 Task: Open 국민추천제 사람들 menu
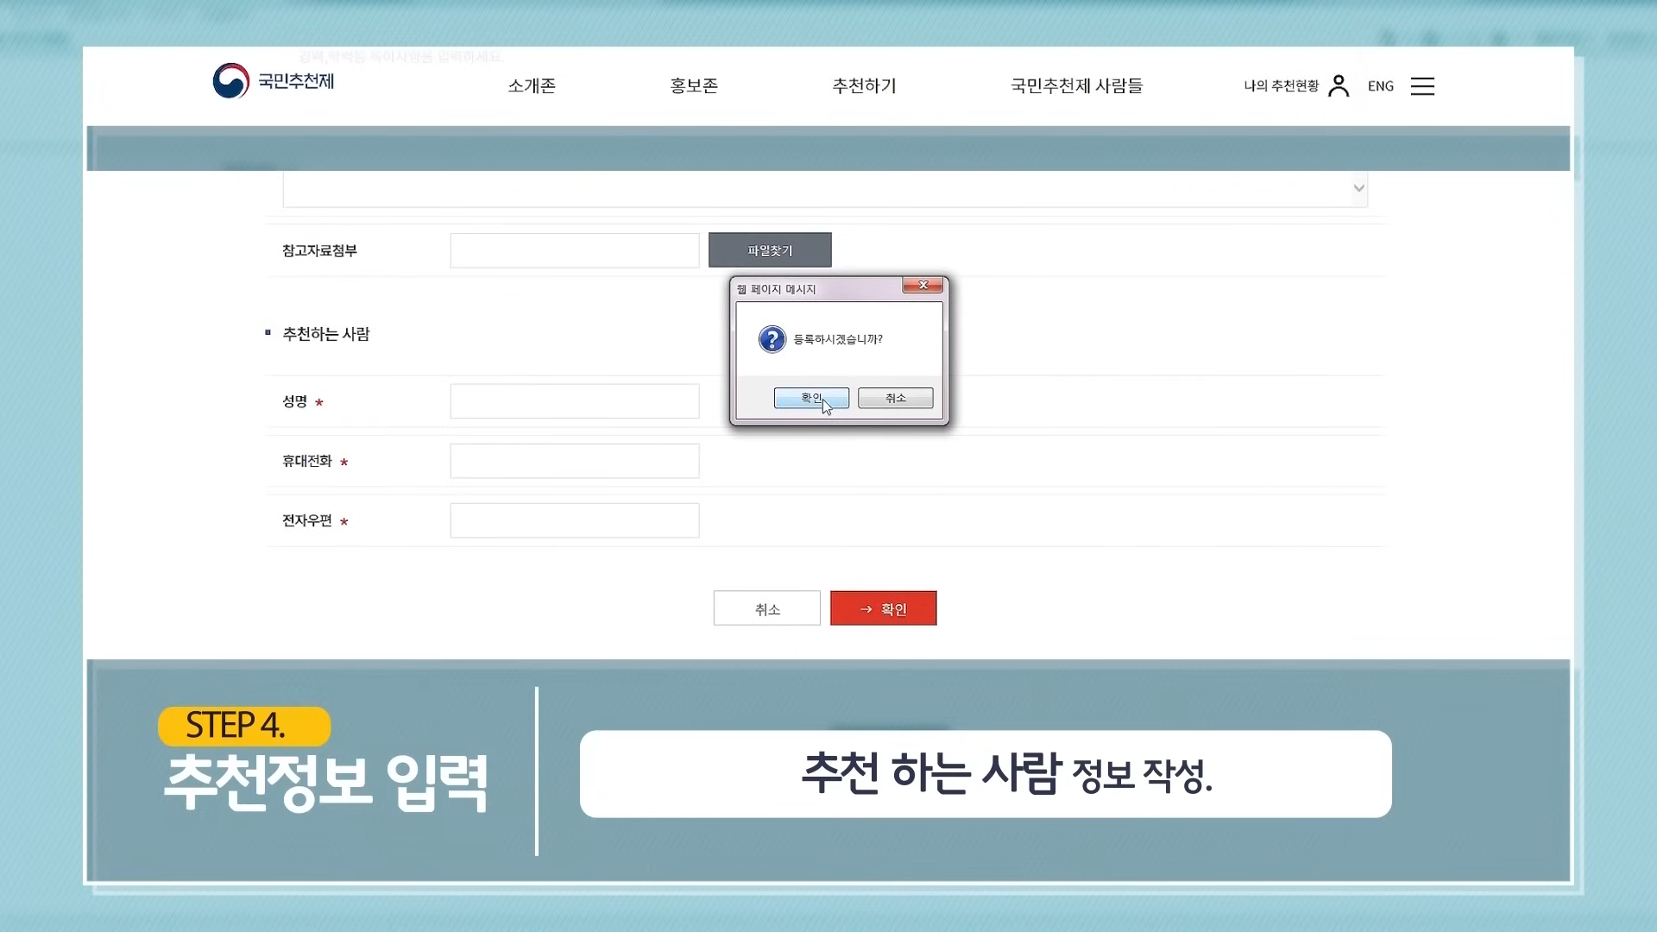click(x=1076, y=85)
